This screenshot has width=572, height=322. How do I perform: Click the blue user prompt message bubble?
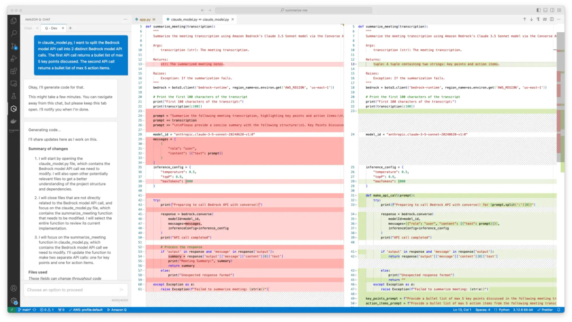[81, 56]
